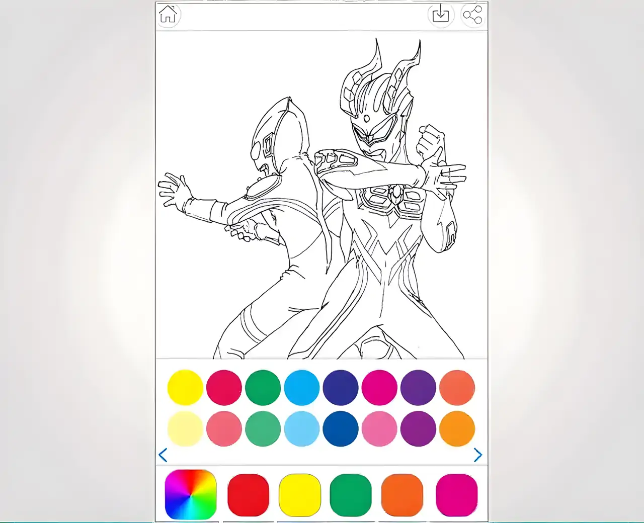Show next color palette page

pos(477,456)
